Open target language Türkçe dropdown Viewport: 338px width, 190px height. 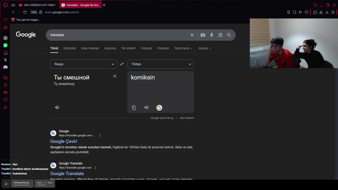coord(161,64)
